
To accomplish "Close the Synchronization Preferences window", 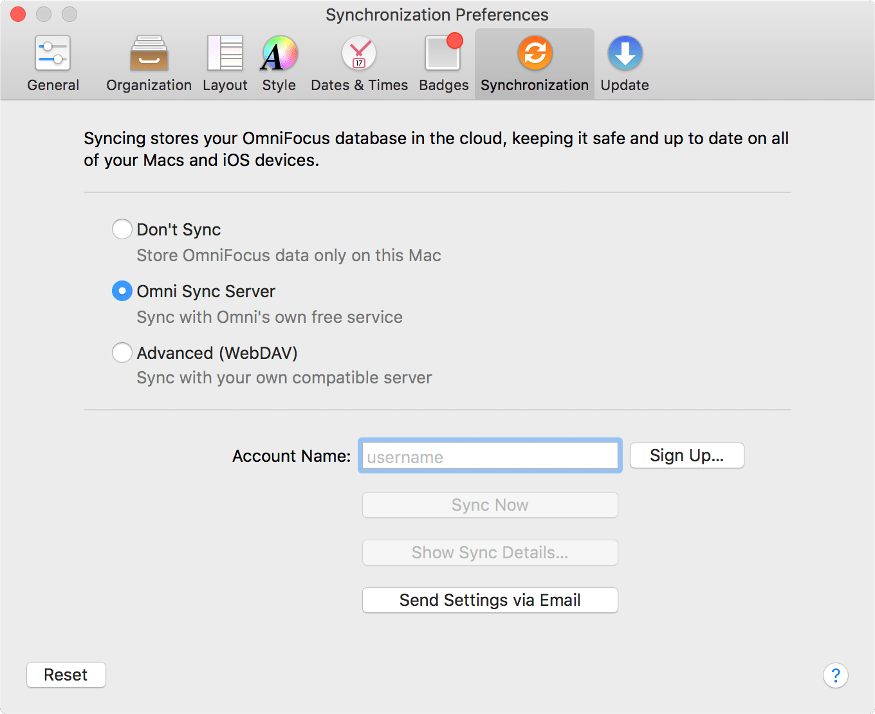I will (x=18, y=14).
